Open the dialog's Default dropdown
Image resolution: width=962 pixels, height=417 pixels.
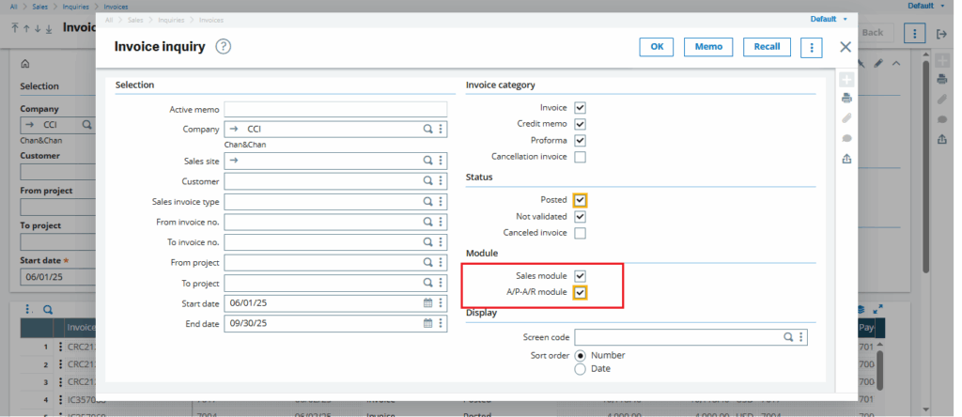[829, 19]
